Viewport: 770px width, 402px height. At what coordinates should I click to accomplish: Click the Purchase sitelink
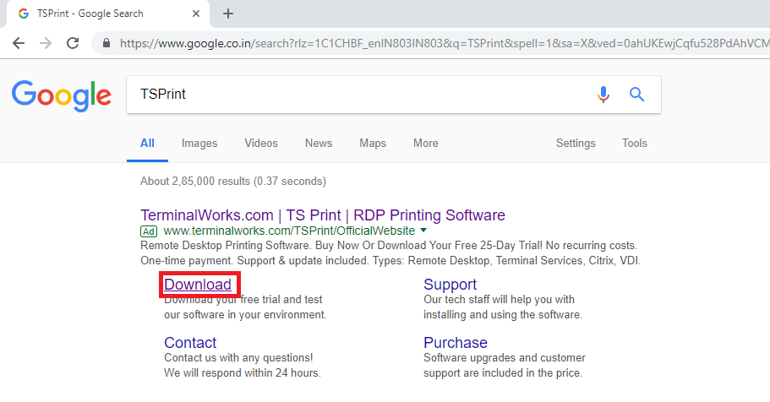(x=456, y=342)
